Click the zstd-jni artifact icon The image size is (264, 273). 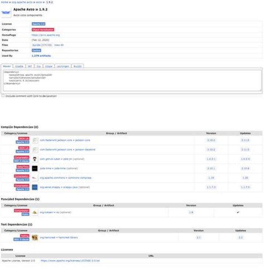(x=35, y=159)
